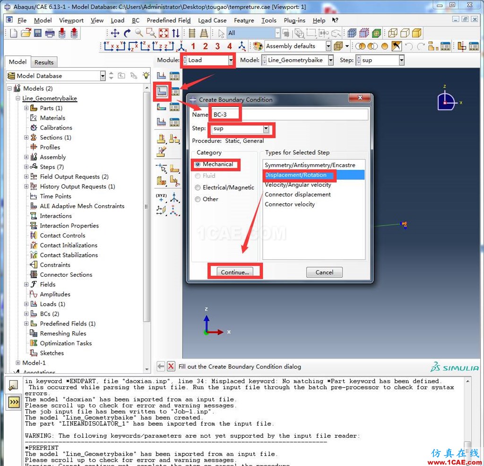Click the Print icon in toolbar

click(49, 33)
